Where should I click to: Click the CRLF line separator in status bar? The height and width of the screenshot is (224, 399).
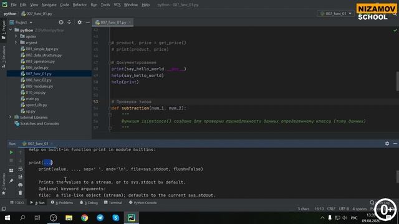click(331, 209)
